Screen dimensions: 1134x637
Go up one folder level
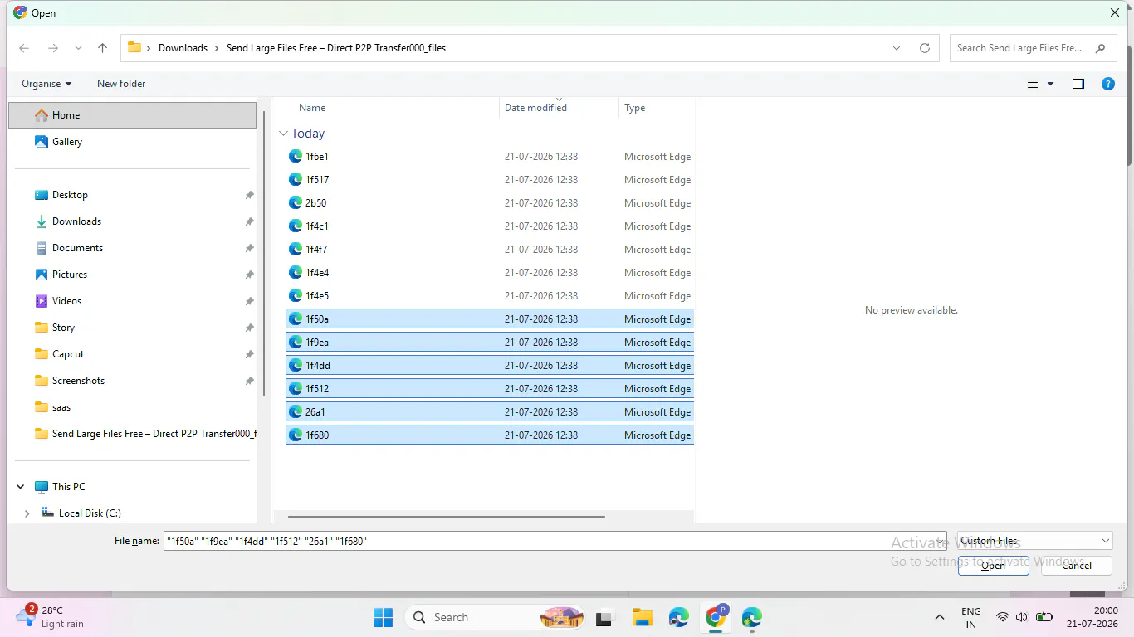(x=103, y=48)
